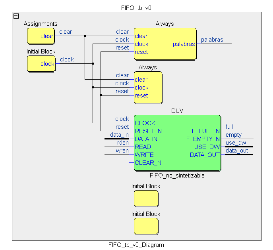The image size is (273, 250).
Task: Click the FIFO_tb_v0 title at the top
Action: tap(136, 8)
